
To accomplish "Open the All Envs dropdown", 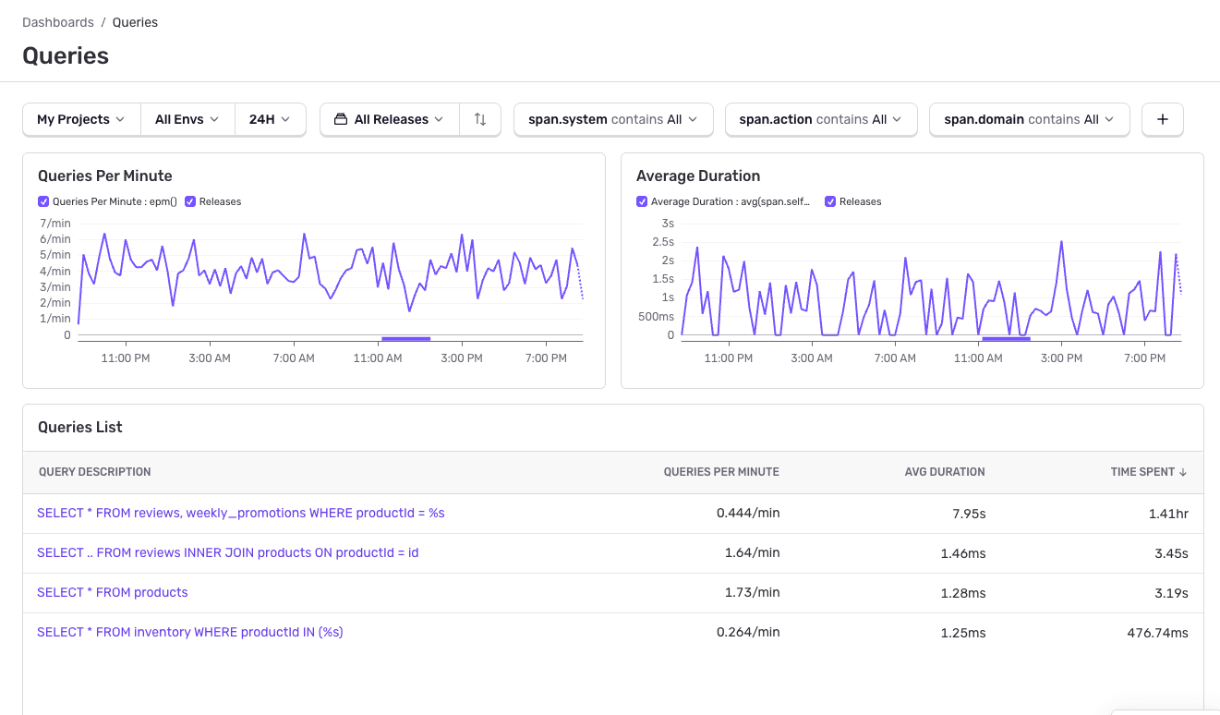I will (187, 119).
